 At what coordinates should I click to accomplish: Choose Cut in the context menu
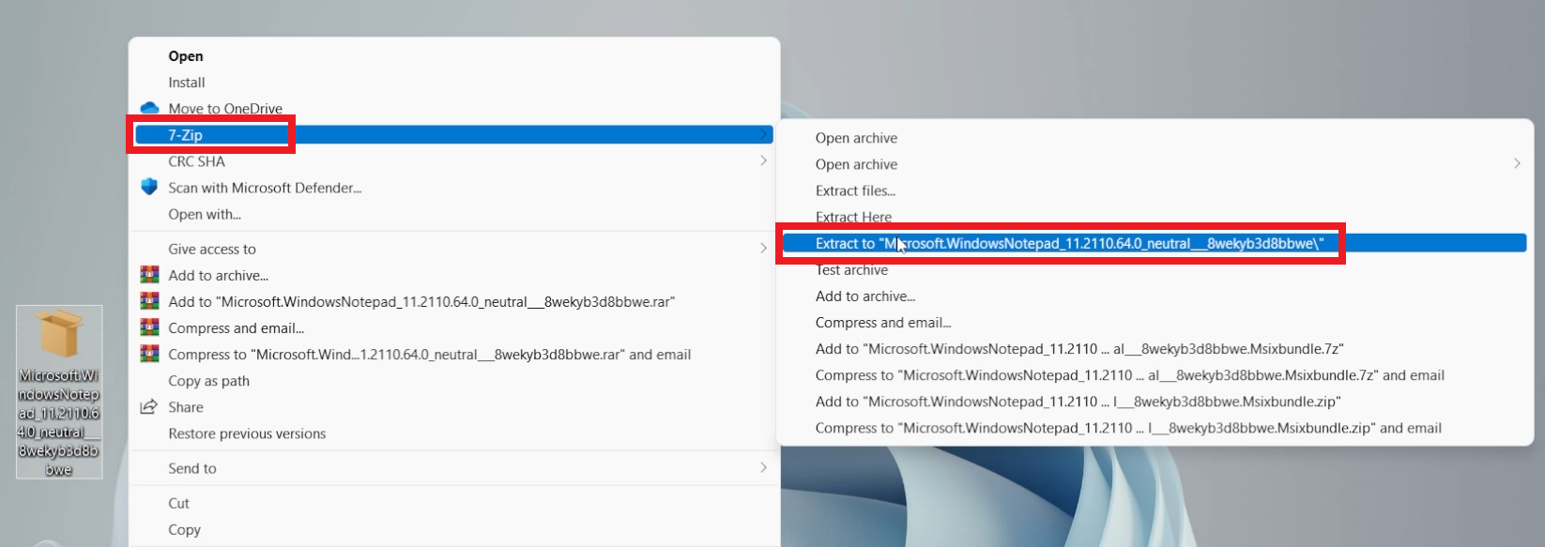point(178,503)
